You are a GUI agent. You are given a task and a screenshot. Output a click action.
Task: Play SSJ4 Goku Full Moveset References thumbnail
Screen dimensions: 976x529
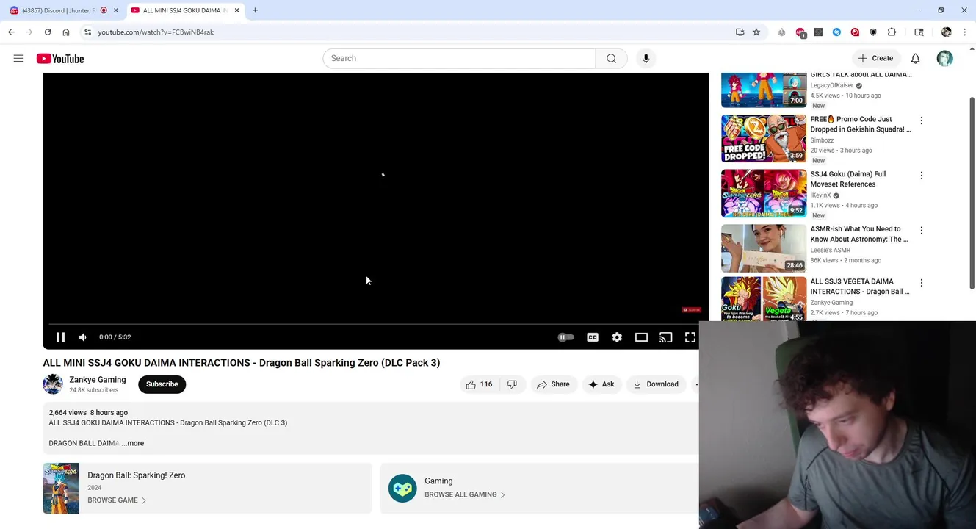click(x=764, y=193)
